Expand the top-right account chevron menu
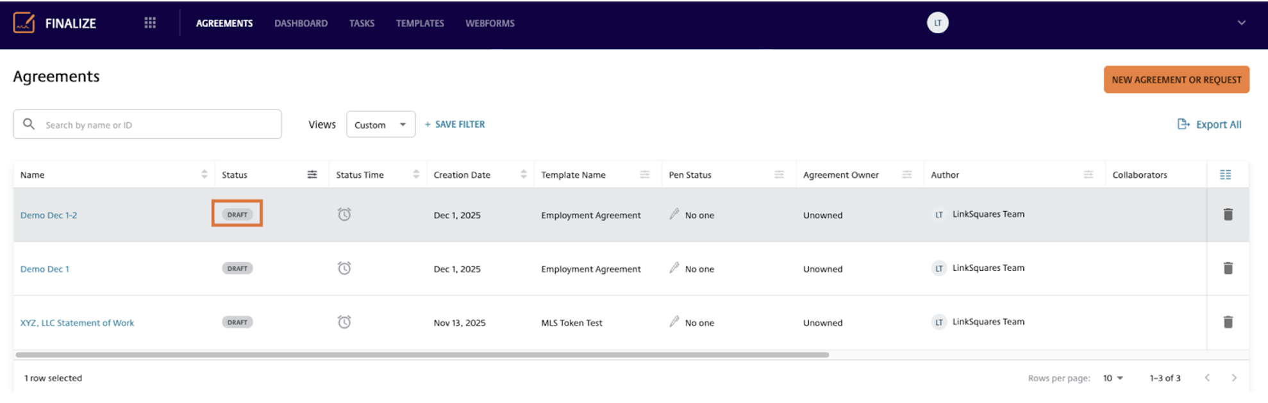Screen dimensions: 1268x403 [x=1241, y=23]
